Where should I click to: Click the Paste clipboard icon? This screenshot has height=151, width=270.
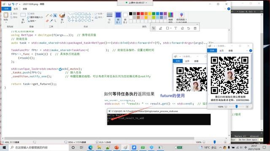(6, 15)
